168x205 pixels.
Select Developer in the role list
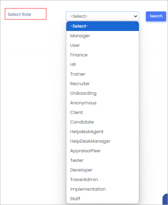point(102,170)
